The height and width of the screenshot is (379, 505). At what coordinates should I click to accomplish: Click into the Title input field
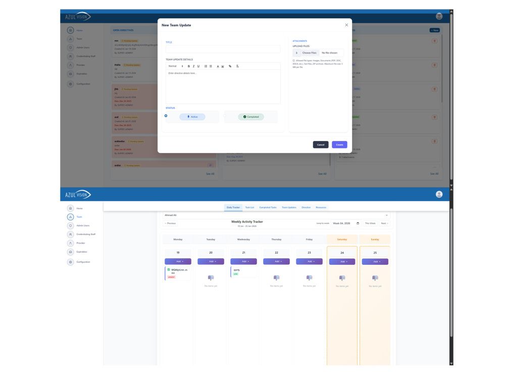pos(223,49)
